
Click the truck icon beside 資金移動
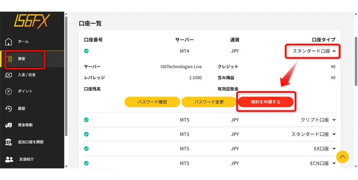coord(8,125)
